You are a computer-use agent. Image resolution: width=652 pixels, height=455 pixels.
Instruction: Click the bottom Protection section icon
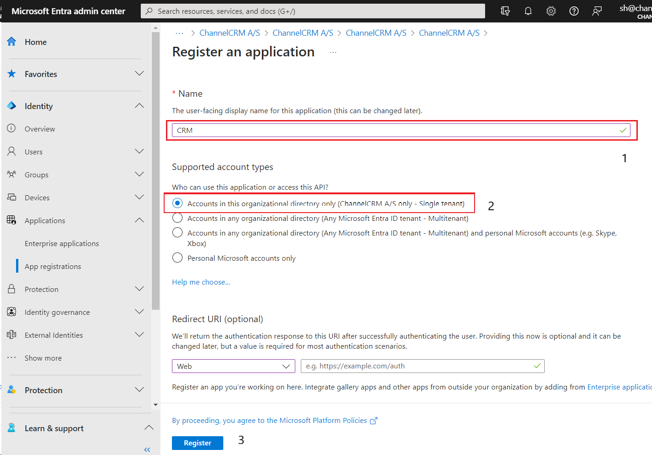(11, 390)
